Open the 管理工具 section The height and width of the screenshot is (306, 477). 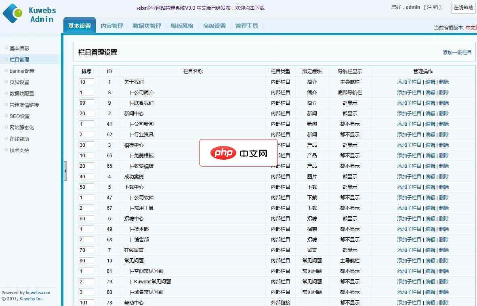pos(246,25)
